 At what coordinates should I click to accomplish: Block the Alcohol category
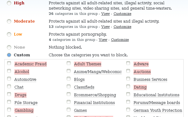click(x=9, y=71)
